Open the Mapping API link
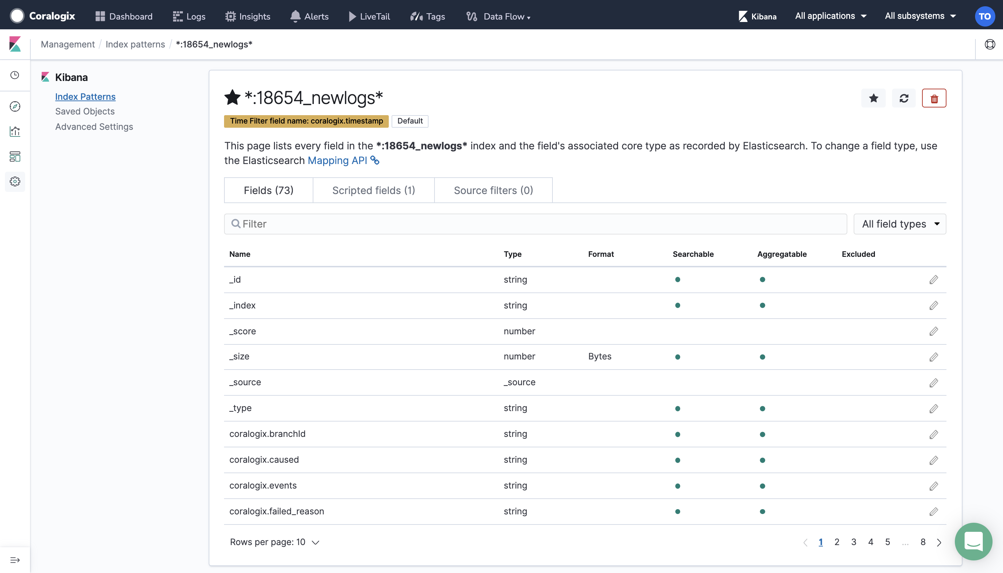The height and width of the screenshot is (573, 1003). click(x=343, y=161)
